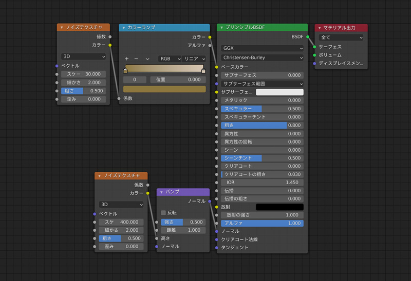Click the 位置 0.000 position field
Viewport: 411px width, 281px height.
click(x=178, y=79)
